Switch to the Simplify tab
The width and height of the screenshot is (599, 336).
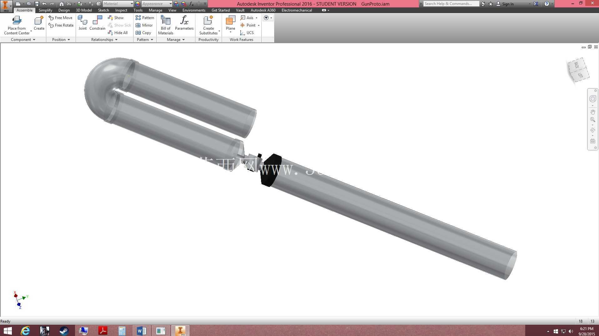tap(45, 10)
